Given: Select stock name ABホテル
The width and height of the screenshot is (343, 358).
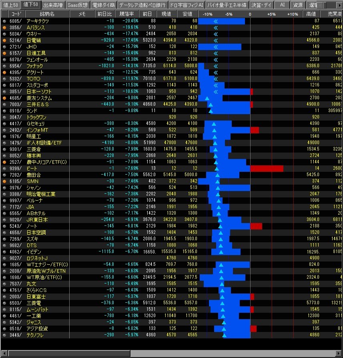Looking at the screenshot, I should (36, 213).
